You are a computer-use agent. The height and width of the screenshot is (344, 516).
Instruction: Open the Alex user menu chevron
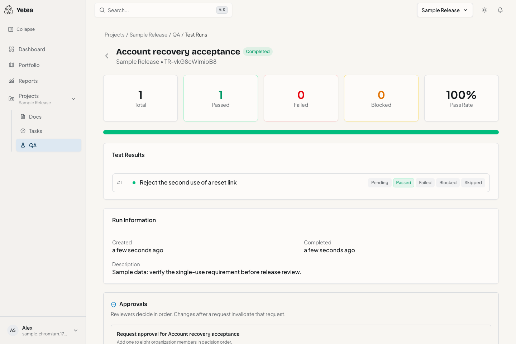[76, 330]
